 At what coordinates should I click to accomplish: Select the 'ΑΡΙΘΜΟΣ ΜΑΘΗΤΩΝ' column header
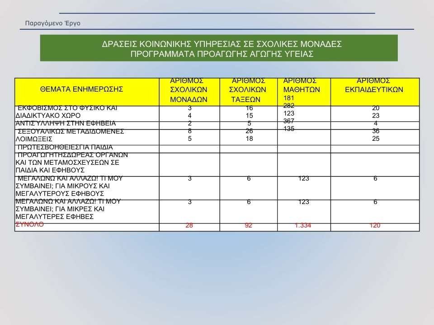302,85
